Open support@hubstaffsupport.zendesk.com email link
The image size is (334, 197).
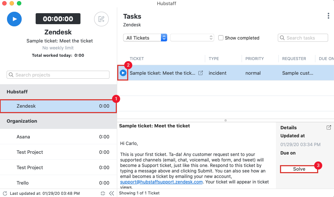point(161,182)
